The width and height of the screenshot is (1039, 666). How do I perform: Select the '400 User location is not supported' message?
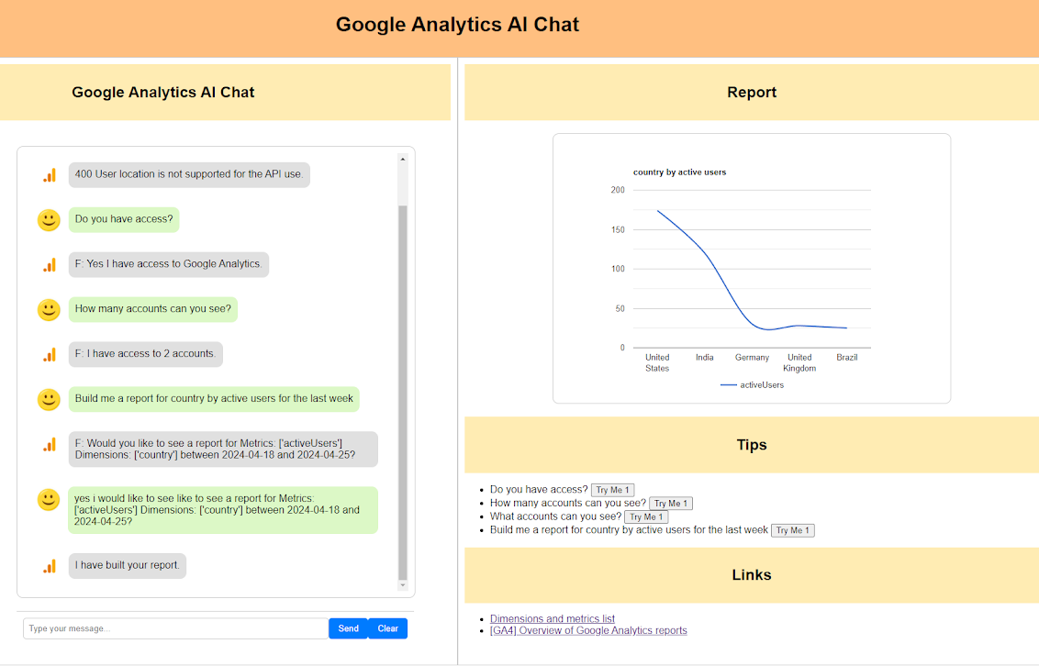[x=189, y=175]
